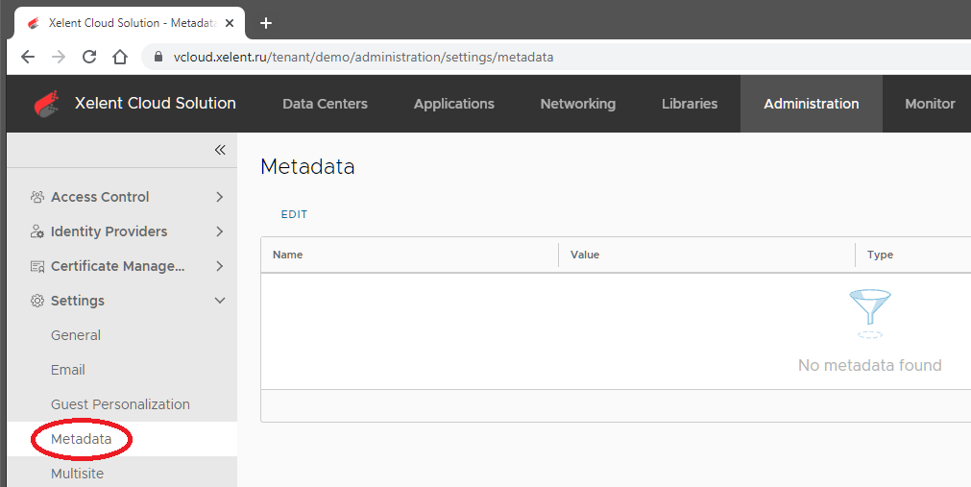Open the Data Centers tab
Screen dimensions: 971x487
tap(326, 104)
